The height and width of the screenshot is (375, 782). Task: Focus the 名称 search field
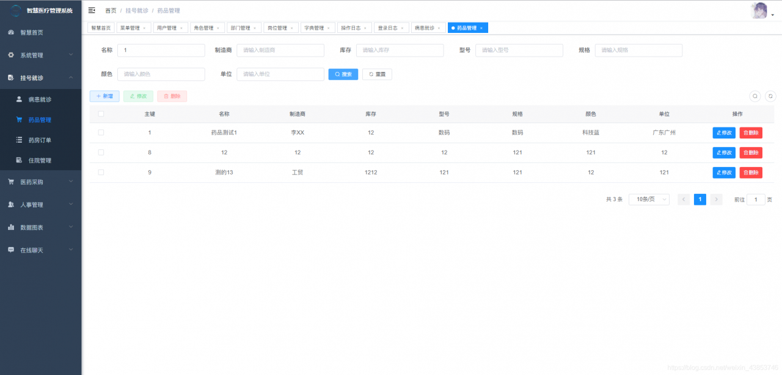[161, 50]
